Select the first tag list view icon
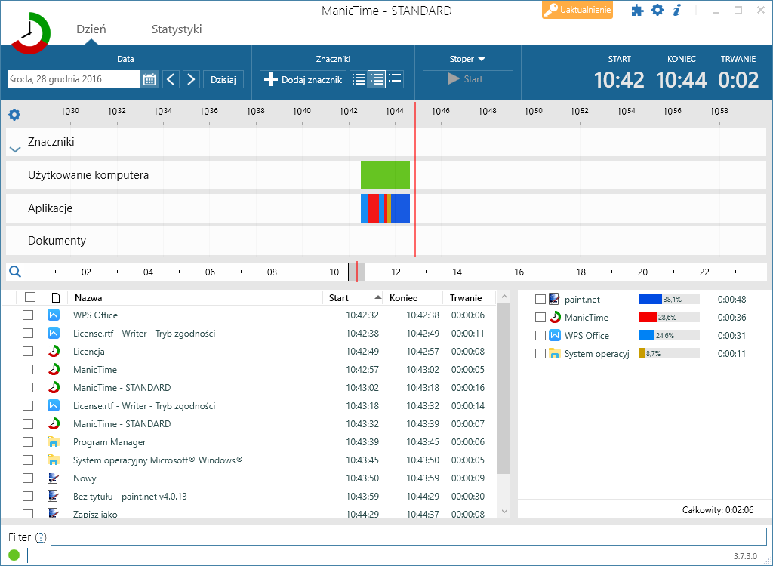 click(x=359, y=79)
